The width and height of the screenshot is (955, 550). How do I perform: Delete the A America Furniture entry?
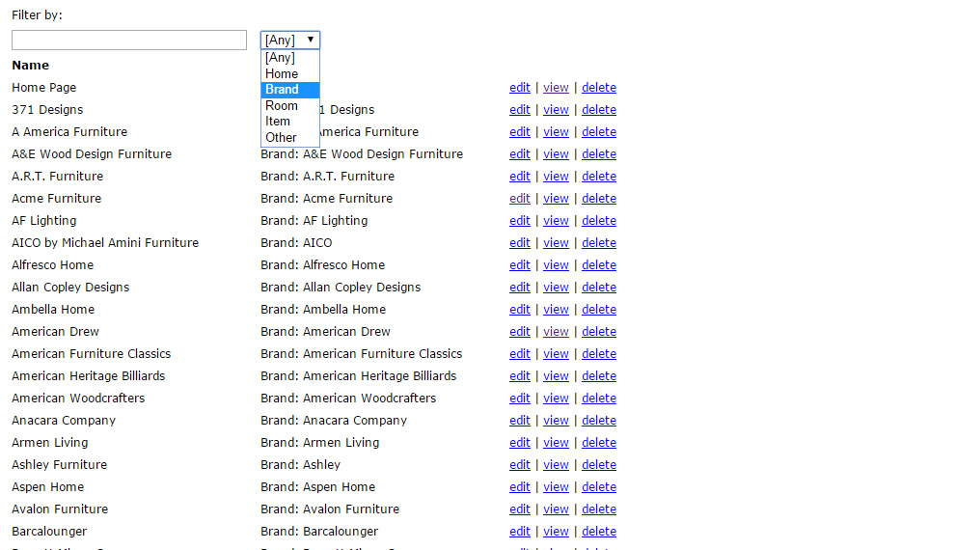599,132
